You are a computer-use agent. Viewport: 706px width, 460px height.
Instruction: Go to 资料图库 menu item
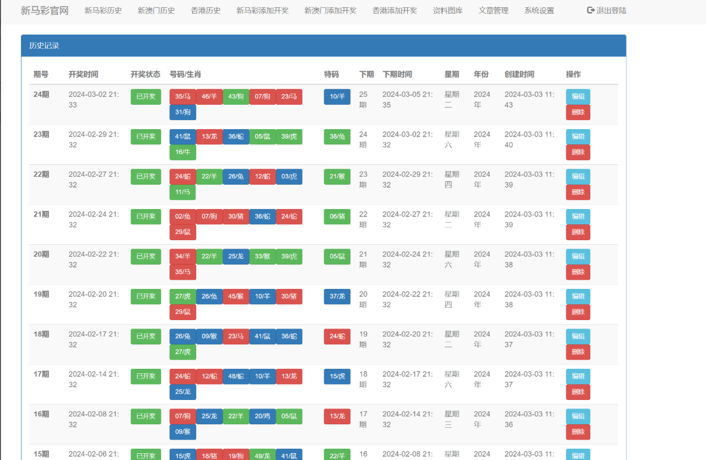click(x=448, y=10)
